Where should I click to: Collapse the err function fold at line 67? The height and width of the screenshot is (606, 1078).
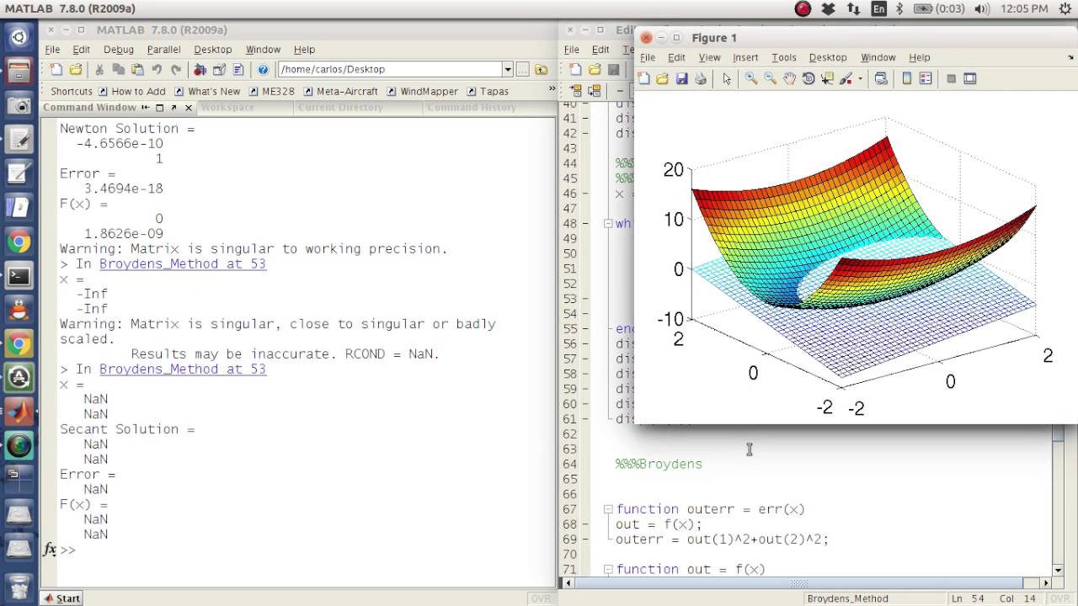coord(608,509)
